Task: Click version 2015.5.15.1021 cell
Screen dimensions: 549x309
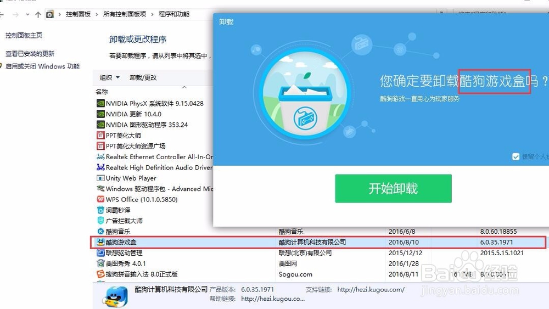Action: coord(502,252)
